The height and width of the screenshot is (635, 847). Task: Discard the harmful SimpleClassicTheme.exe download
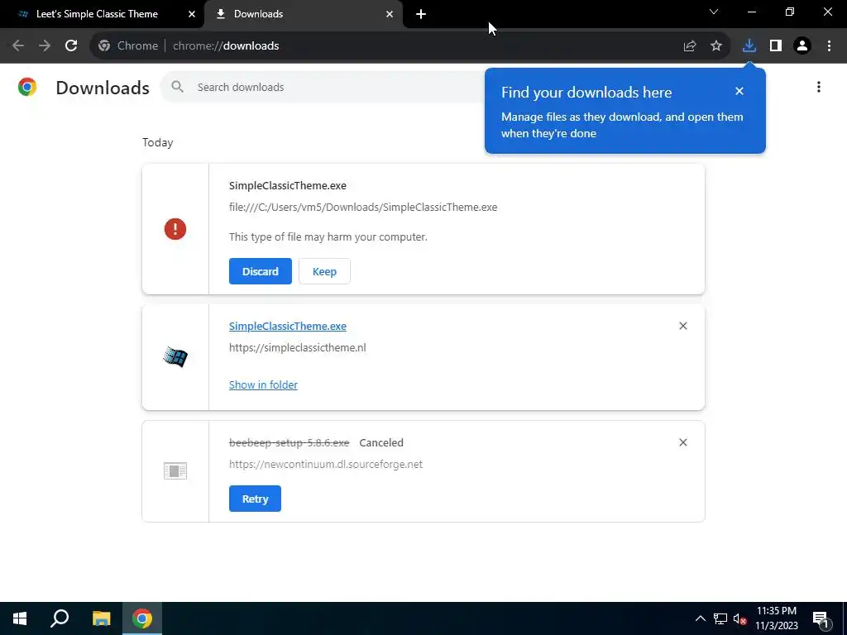[x=261, y=271]
